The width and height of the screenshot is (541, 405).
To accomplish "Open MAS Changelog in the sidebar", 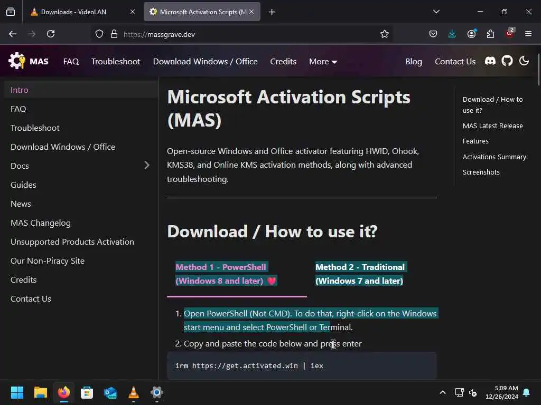I will coord(81,223).
